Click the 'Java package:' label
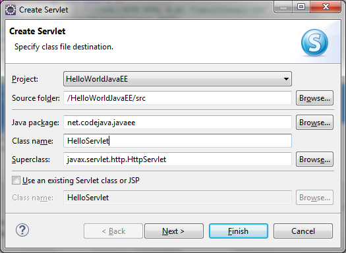 [x=36, y=123]
